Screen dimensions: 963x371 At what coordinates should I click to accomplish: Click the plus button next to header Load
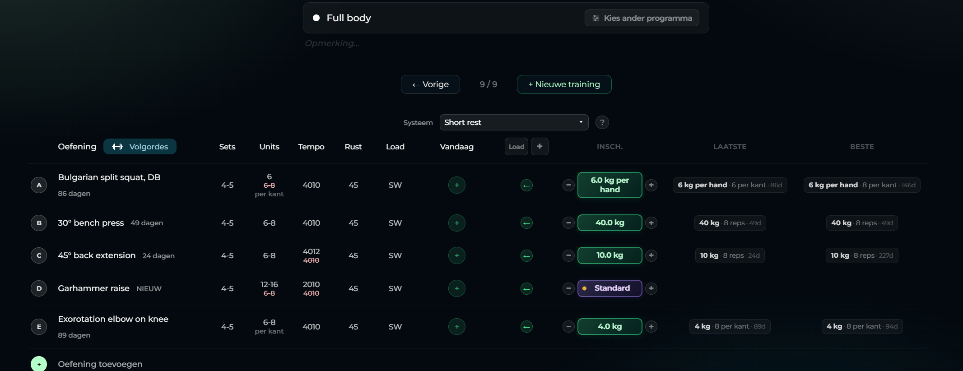click(540, 147)
